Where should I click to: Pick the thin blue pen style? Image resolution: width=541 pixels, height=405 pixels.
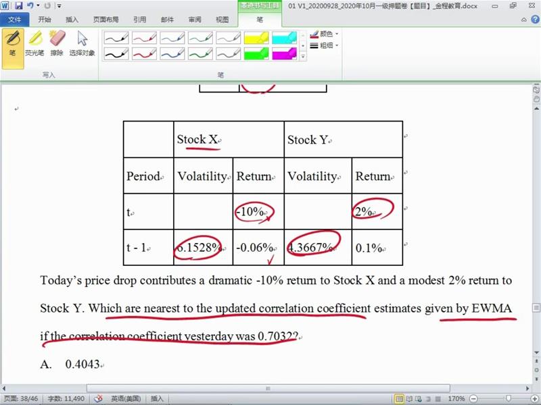tap(172, 38)
